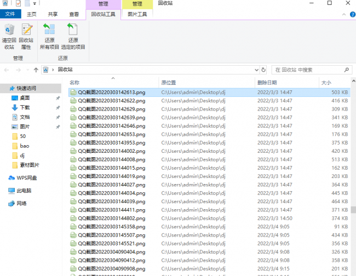Open the bao folder in sidebar
356x276 pixels.
[24, 146]
